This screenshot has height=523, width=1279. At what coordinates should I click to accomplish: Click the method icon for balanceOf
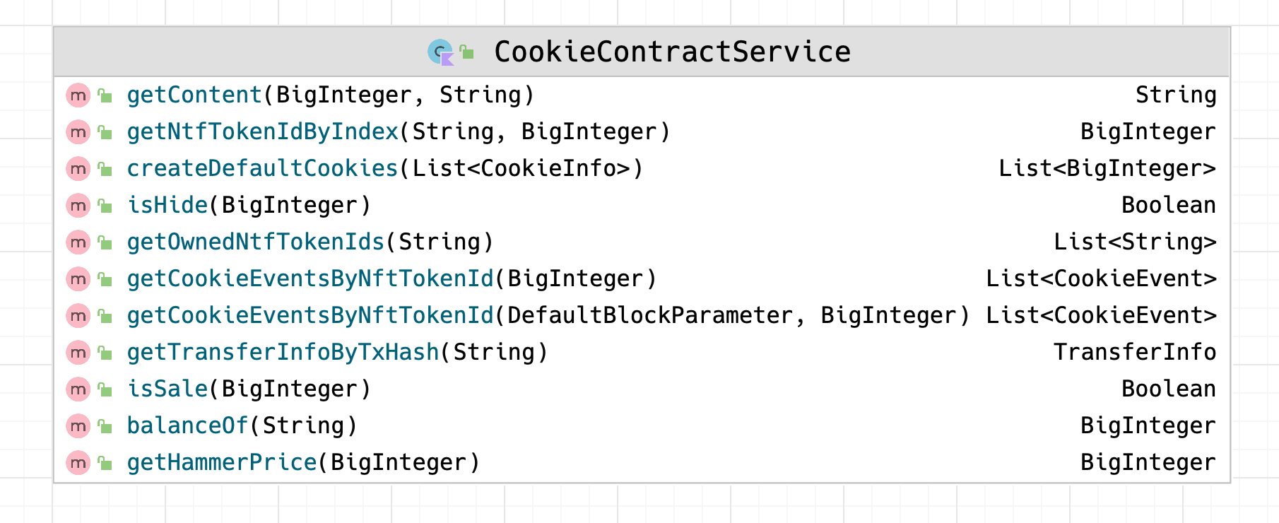click(x=78, y=425)
